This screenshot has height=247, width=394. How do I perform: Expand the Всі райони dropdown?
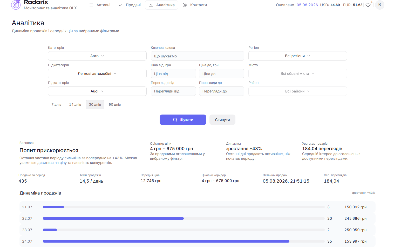tap(298, 91)
